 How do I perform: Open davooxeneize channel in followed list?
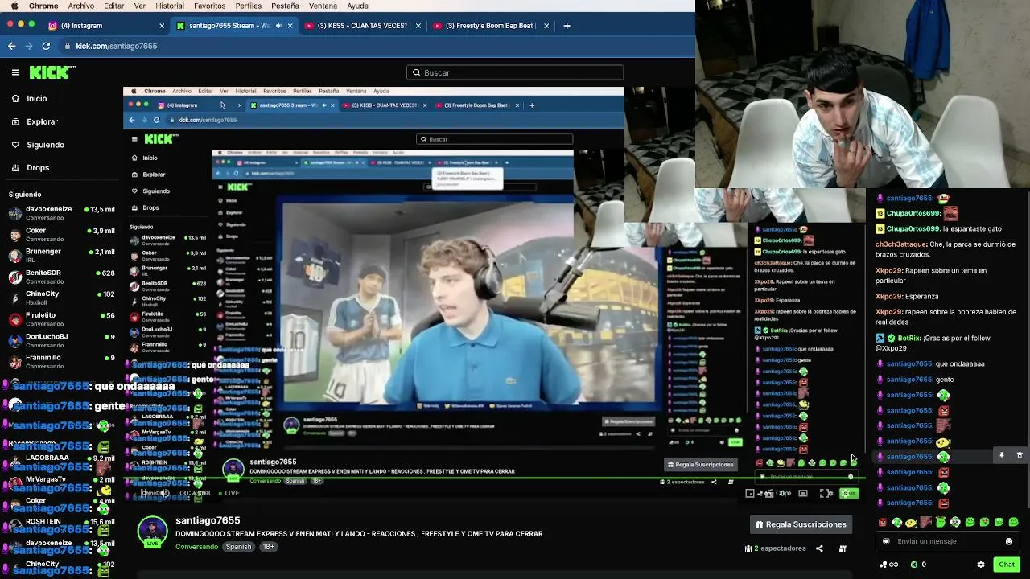63,213
